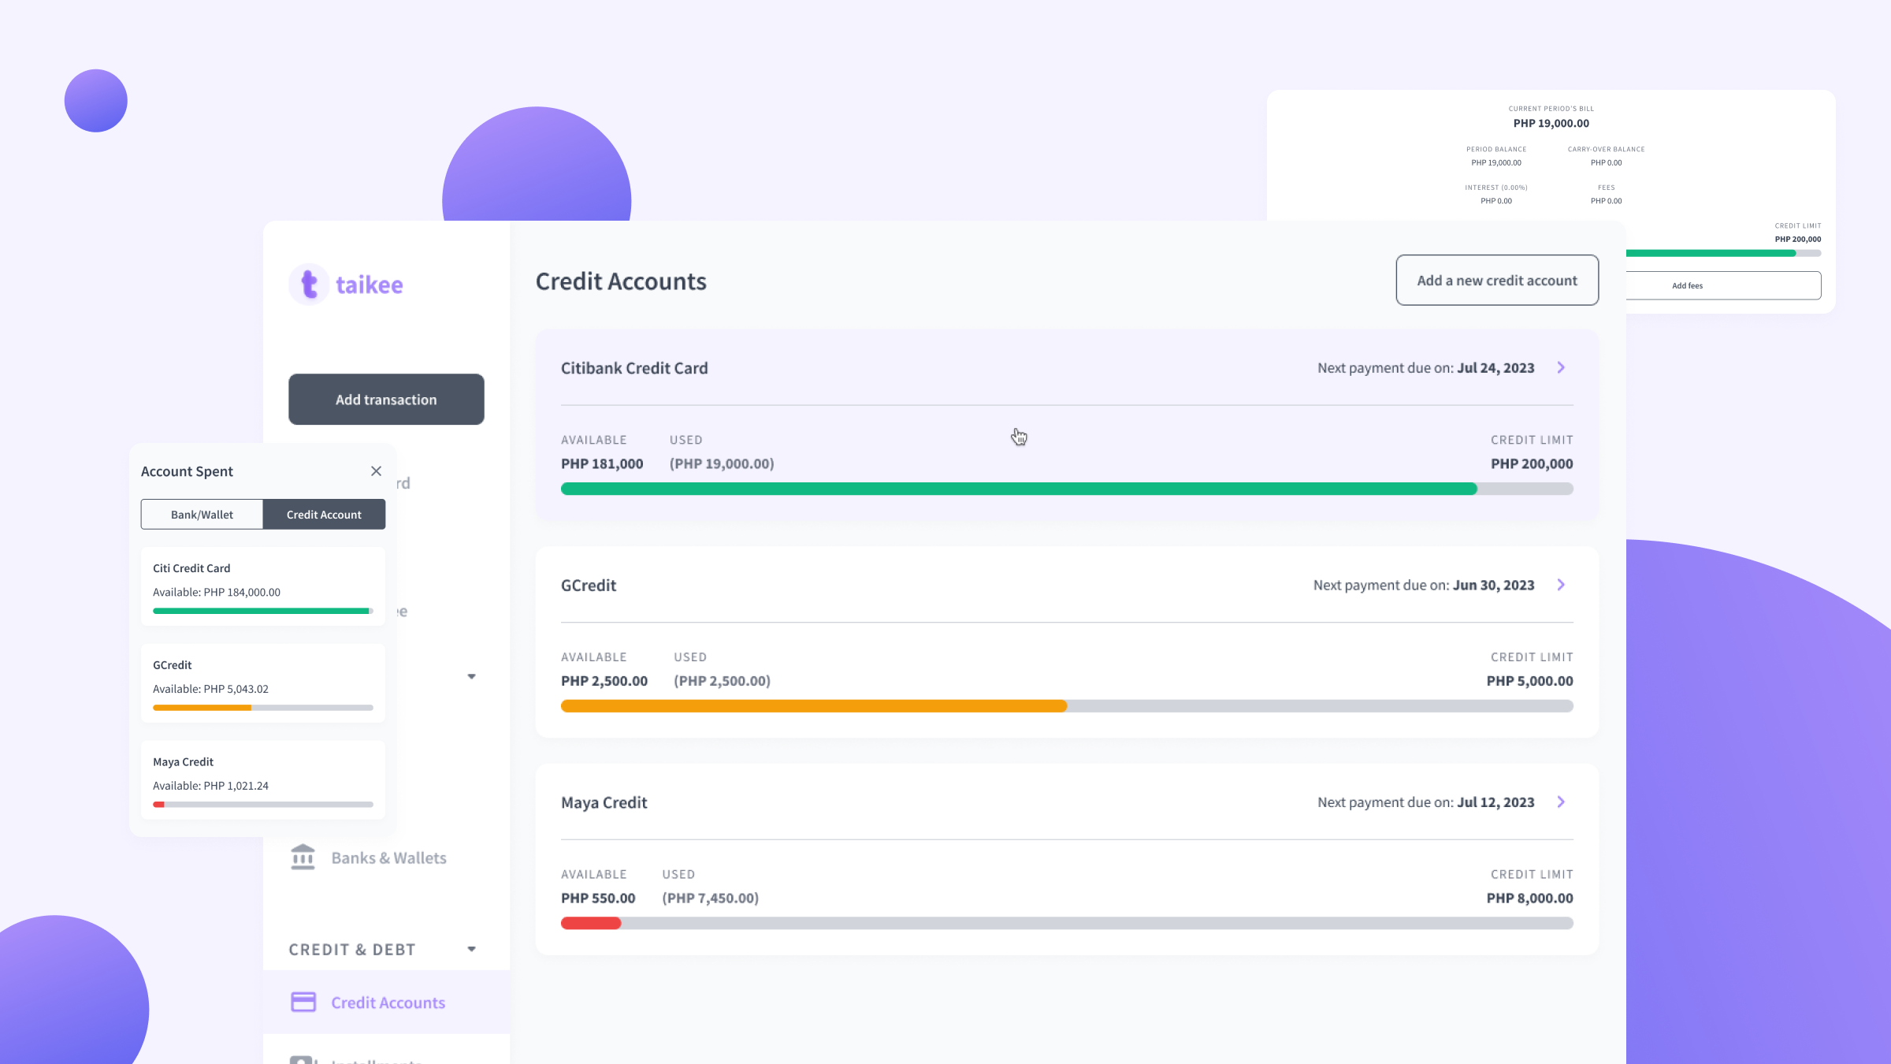This screenshot has width=1891, height=1064.
Task: Click Available: PHP 1,021.24 text
Action: coord(210,786)
